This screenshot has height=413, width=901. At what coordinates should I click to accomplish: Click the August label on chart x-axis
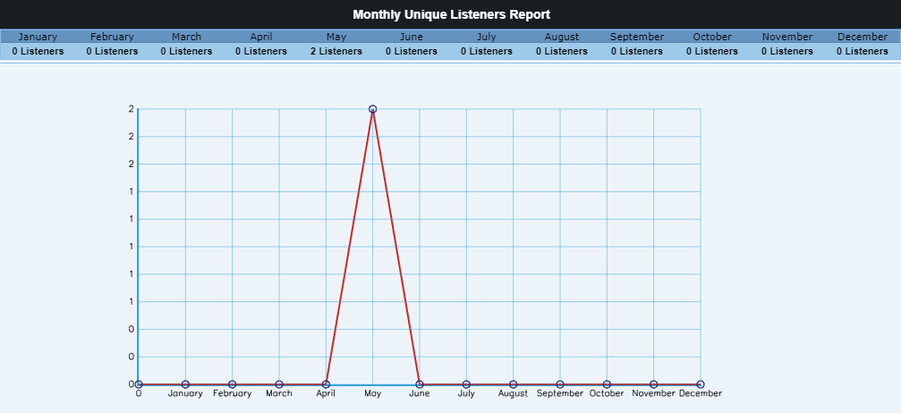point(514,393)
